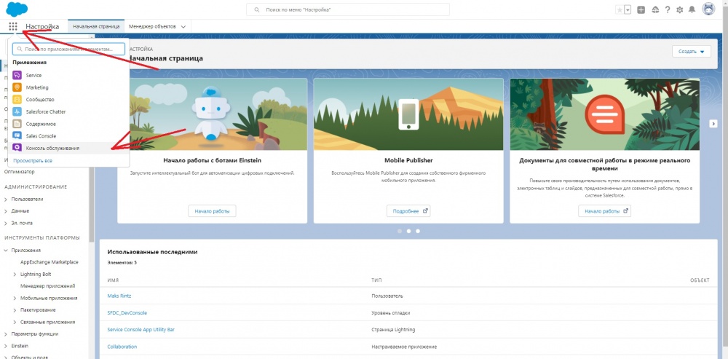Click the Salesforce cloud logo
Screen dimensions: 728x359
[17, 9]
